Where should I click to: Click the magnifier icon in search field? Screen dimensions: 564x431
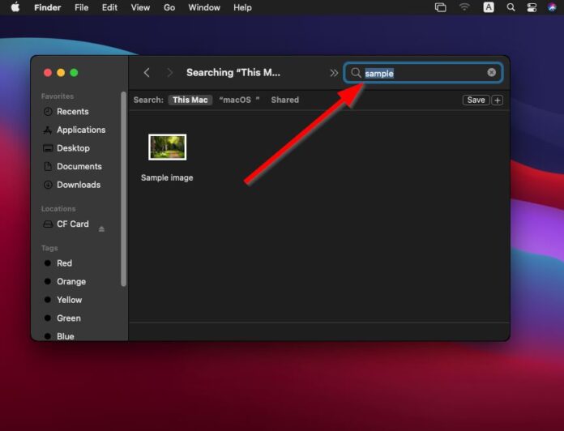356,73
